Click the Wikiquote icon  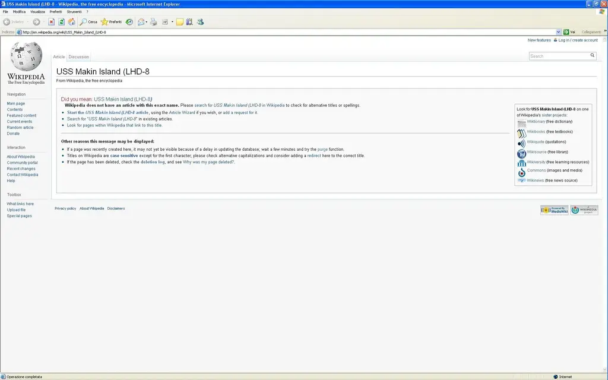tap(521, 144)
